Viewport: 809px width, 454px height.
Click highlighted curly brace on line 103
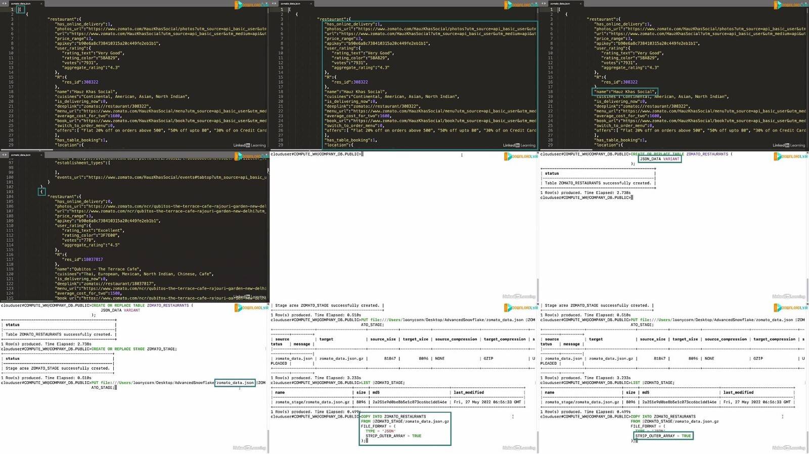click(x=42, y=191)
